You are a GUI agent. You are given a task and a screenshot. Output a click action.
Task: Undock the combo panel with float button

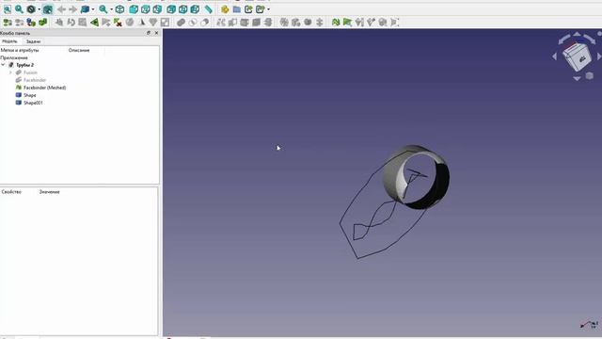coord(149,33)
